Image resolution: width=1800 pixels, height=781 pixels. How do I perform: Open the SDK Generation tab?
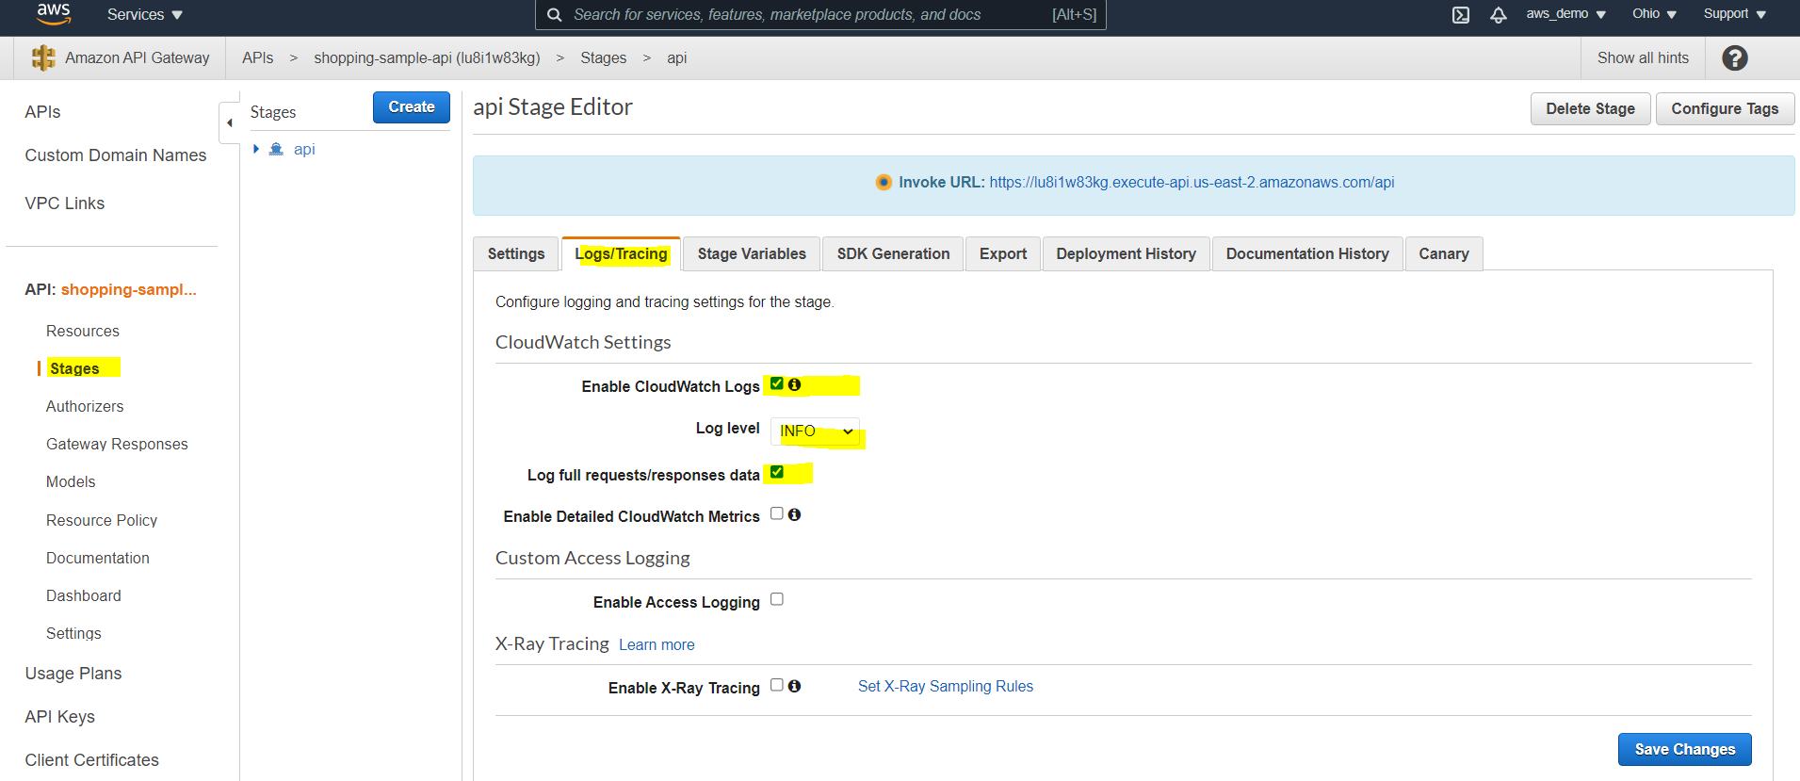point(893,253)
